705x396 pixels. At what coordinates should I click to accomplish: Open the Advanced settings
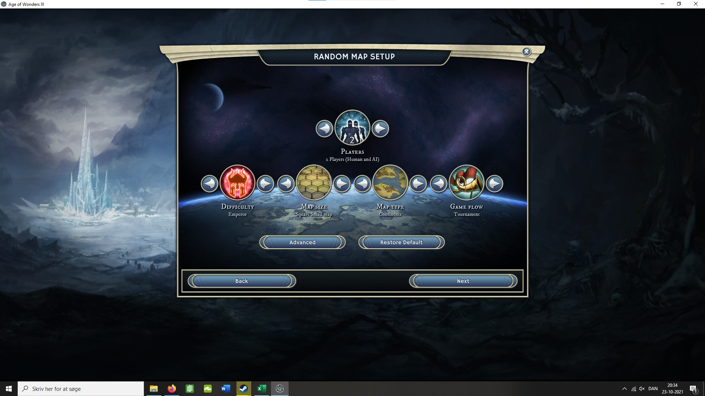click(303, 242)
